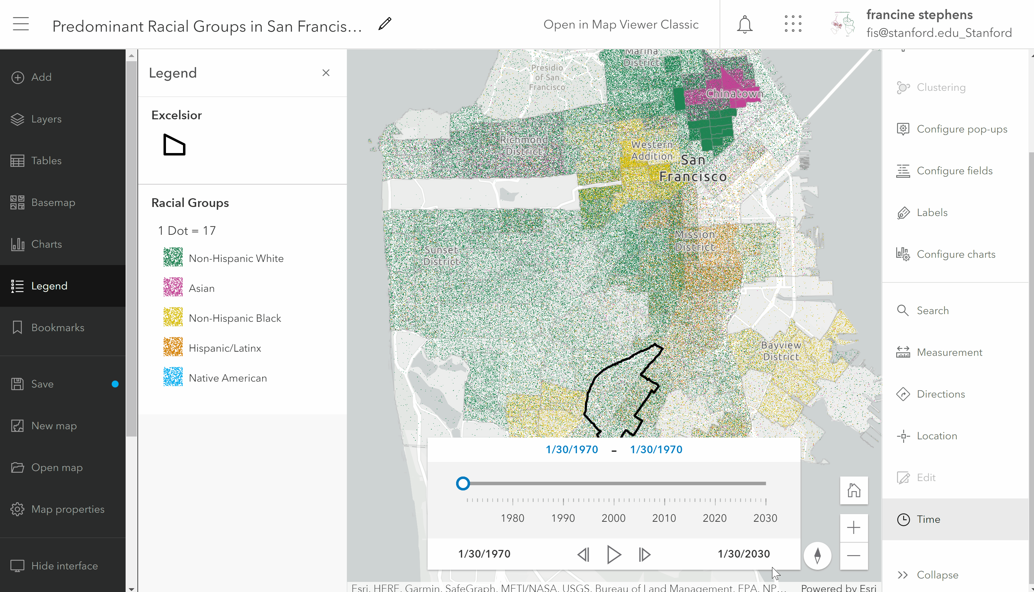Screen dimensions: 1034x592
Task: Reset map orientation with compass button
Action: 817,555
